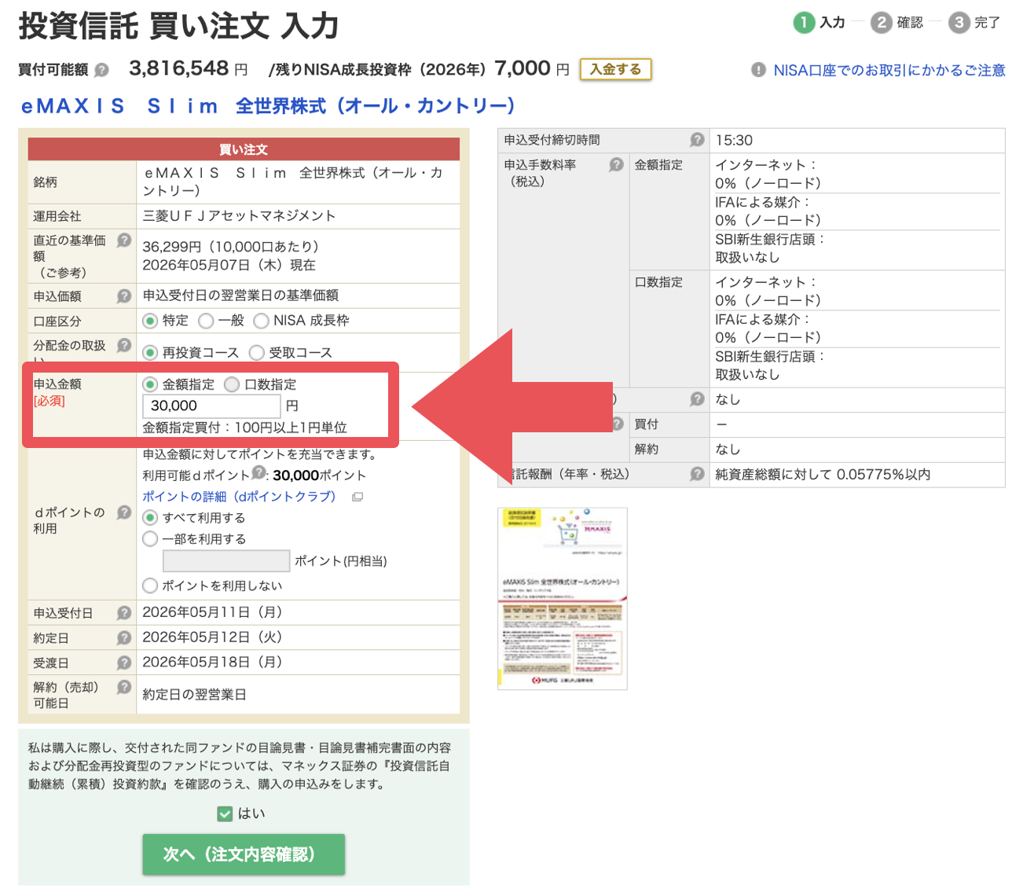
Task: Choose すべて利用する for d points
Action: coord(150,518)
